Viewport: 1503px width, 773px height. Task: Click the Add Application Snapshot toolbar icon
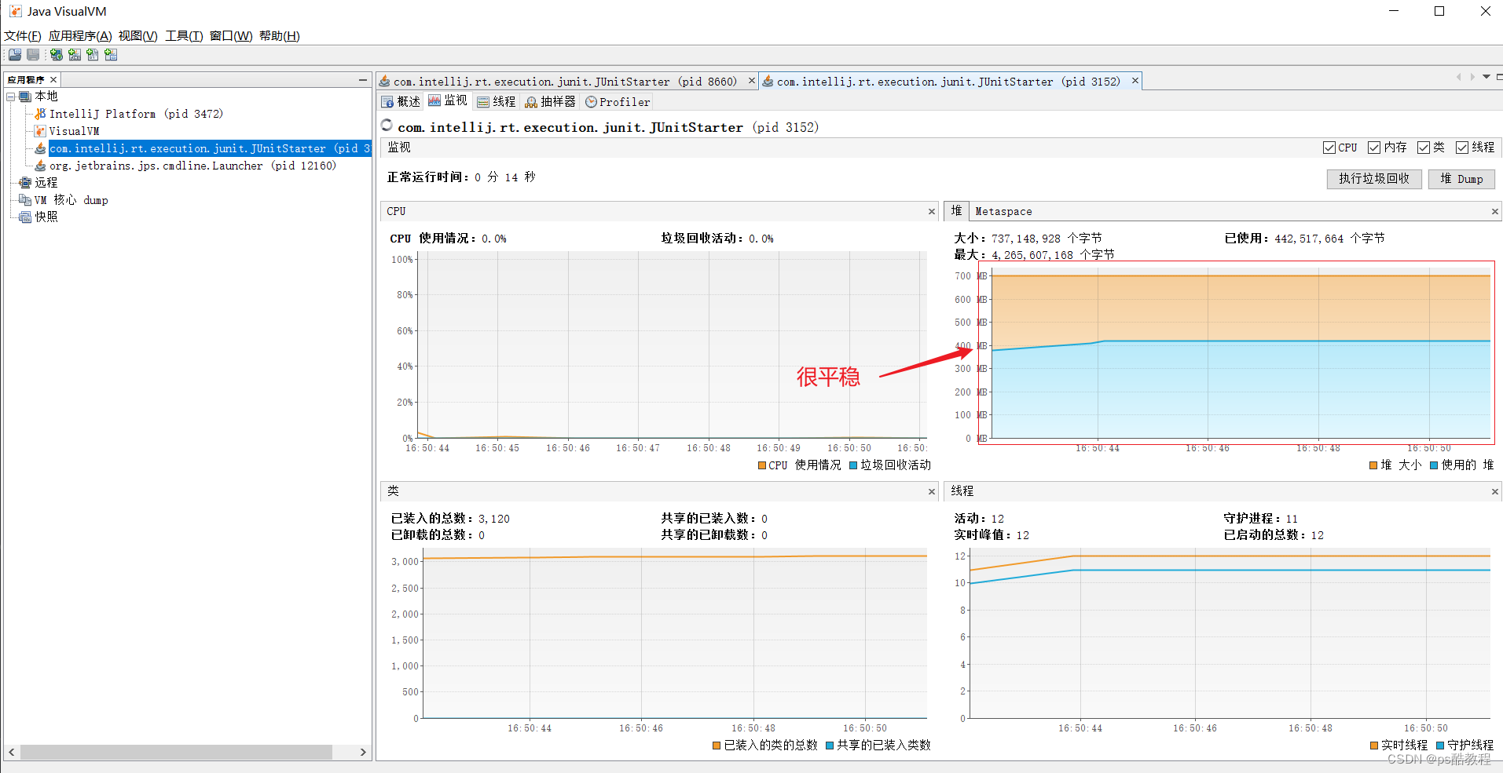pos(111,54)
